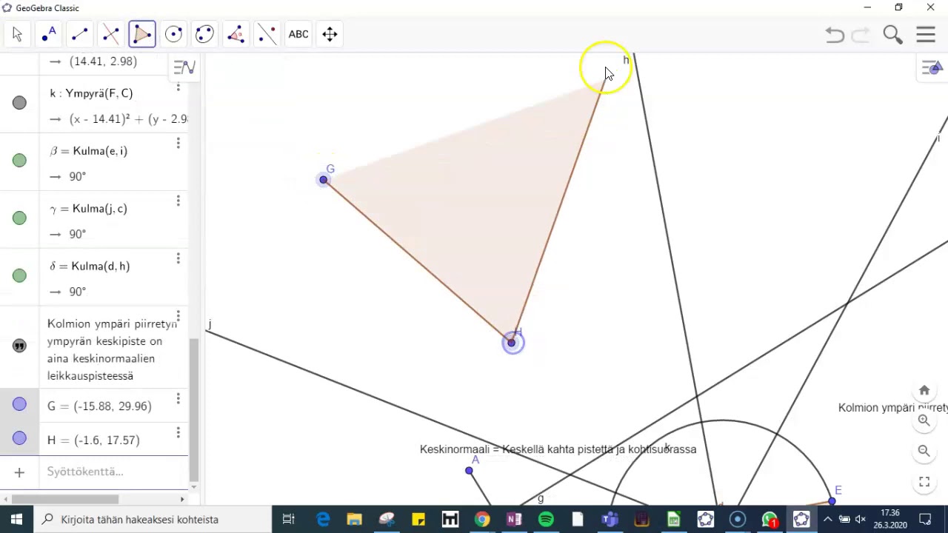
Task: Toggle visibility of angle δ
Action: [19, 276]
